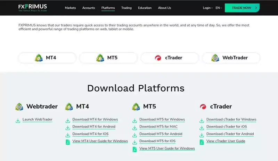Open the Markets menu
The image size is (278, 161).
tap(70, 8)
